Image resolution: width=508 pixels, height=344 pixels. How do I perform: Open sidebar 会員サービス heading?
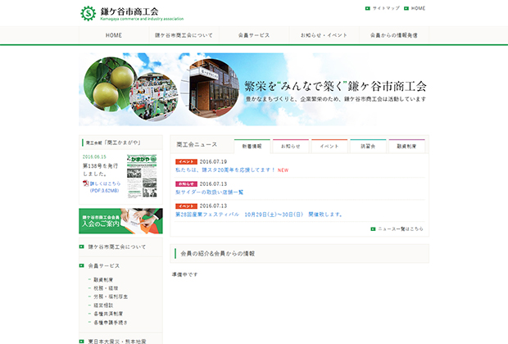coord(104,265)
